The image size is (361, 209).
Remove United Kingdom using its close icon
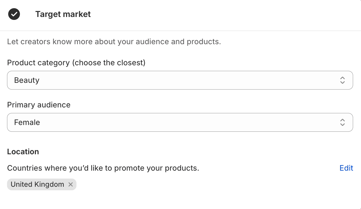point(70,184)
